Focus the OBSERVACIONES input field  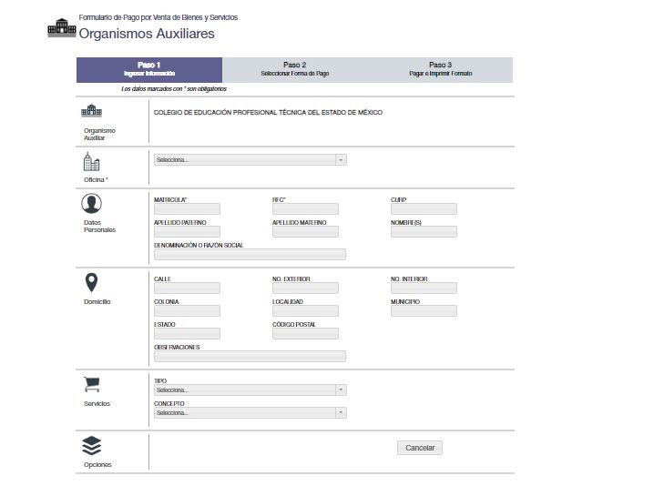coord(250,357)
